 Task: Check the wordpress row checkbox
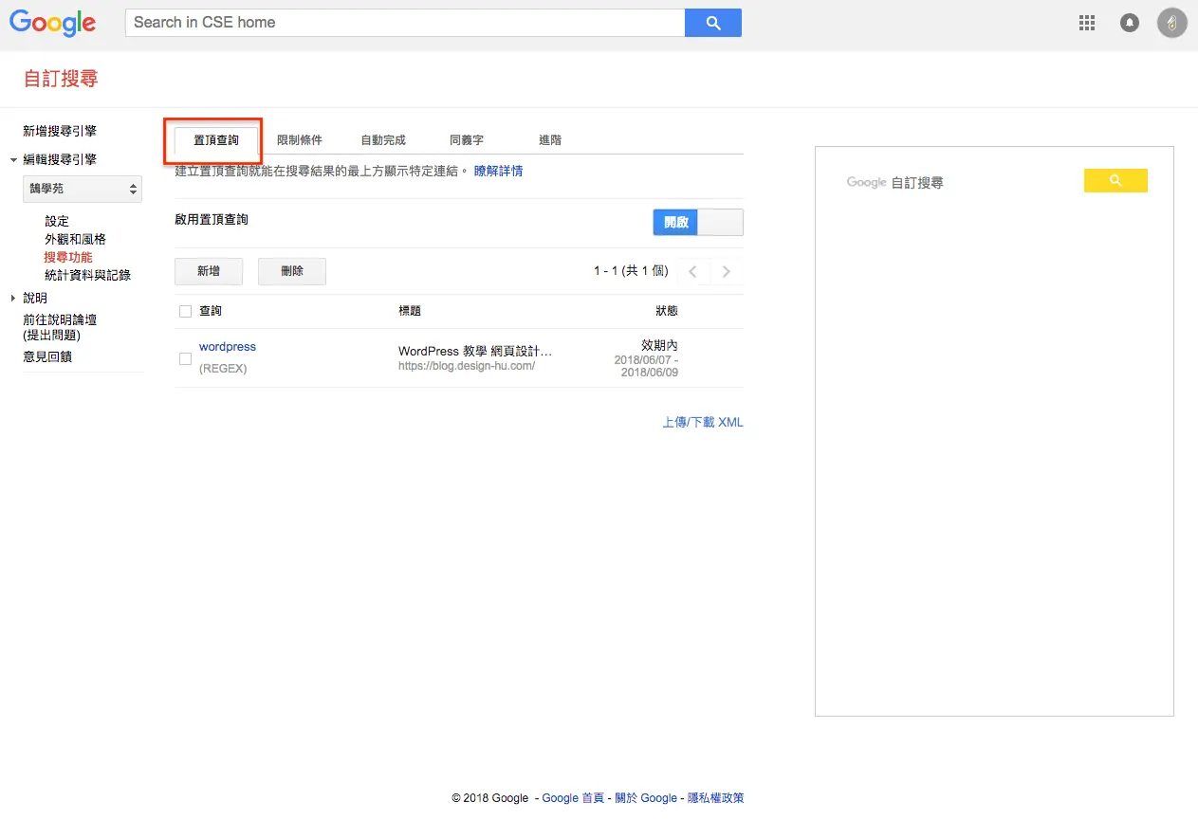click(185, 358)
